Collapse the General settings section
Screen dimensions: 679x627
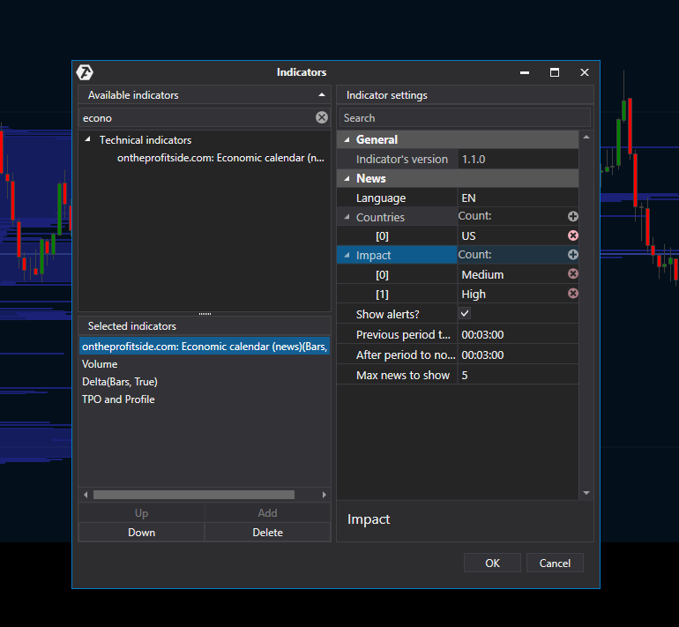click(347, 140)
